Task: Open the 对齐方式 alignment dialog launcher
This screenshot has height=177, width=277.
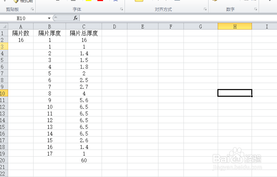Action: click(x=205, y=9)
